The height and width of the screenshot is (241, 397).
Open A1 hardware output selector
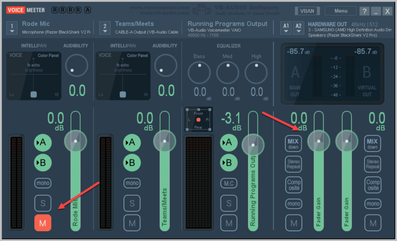pos(286,28)
